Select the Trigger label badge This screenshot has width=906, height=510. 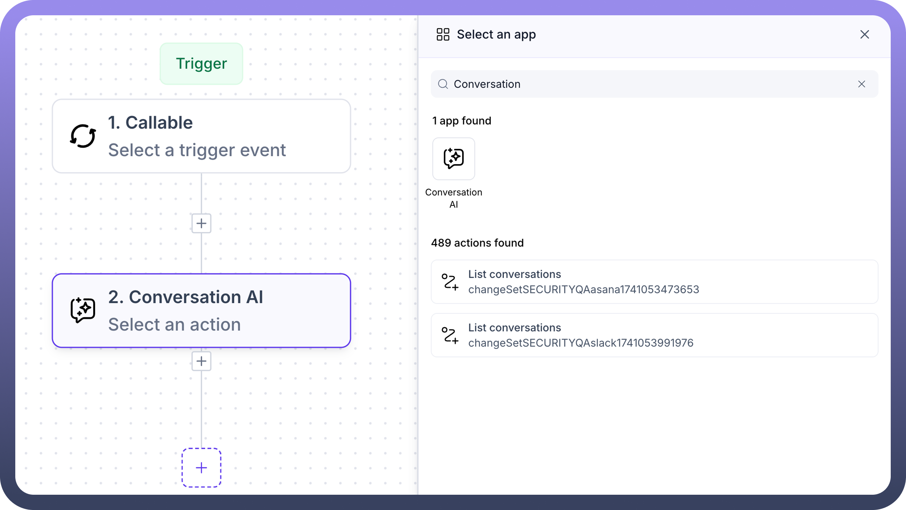pyautogui.click(x=201, y=64)
